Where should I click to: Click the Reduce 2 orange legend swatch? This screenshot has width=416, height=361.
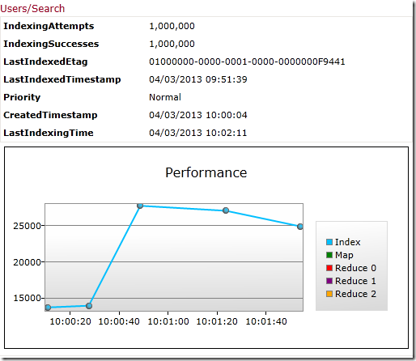329,294
